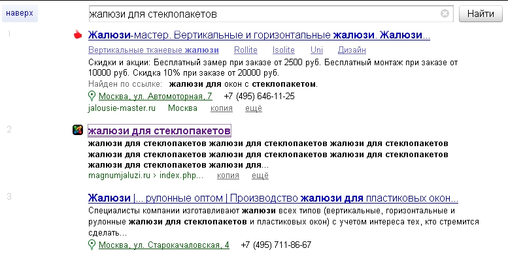Click the map pin beside ул. Автомоторная address

click(92, 96)
